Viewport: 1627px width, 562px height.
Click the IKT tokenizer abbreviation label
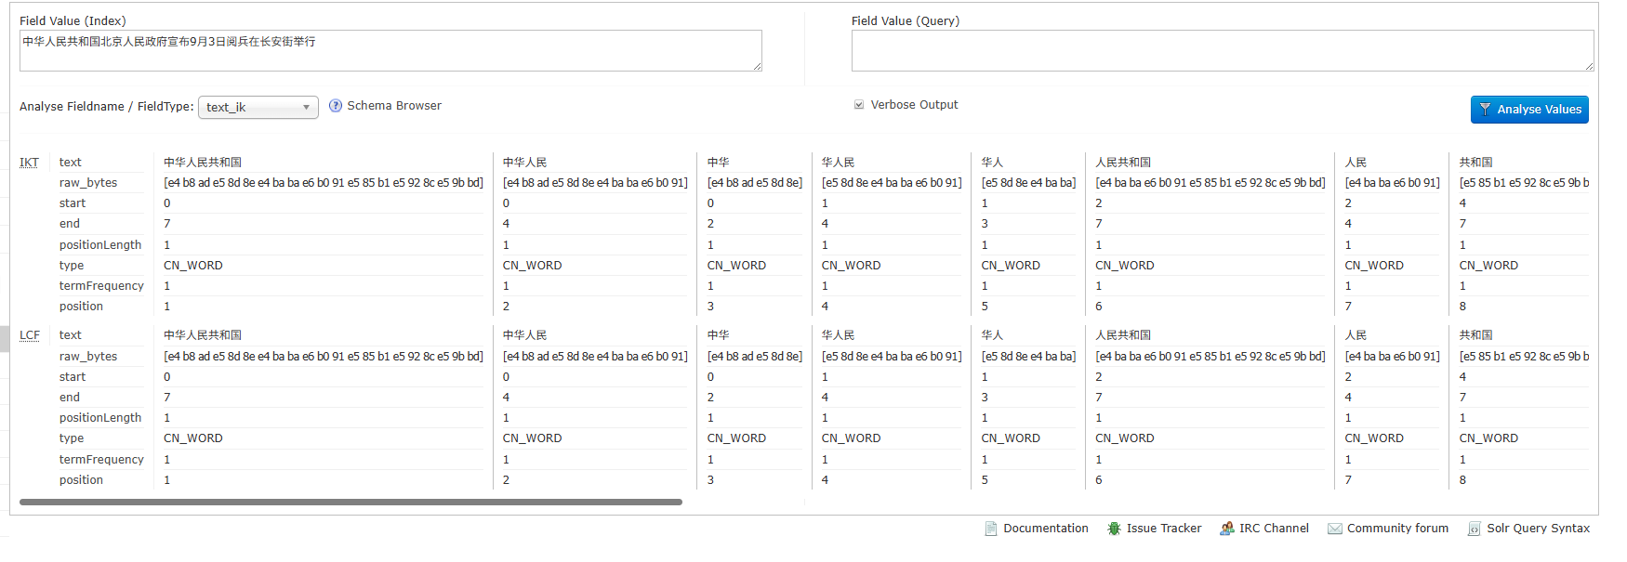[30, 163]
